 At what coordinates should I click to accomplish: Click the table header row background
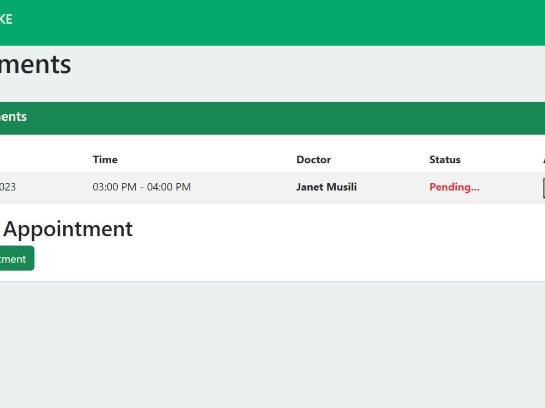[x=218, y=159]
